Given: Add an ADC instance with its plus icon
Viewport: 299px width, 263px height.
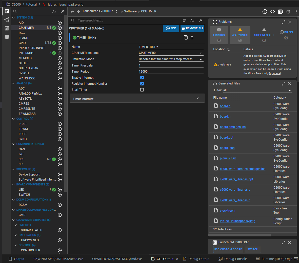Looking at the screenshot, I should pyautogui.click(x=60, y=89).
